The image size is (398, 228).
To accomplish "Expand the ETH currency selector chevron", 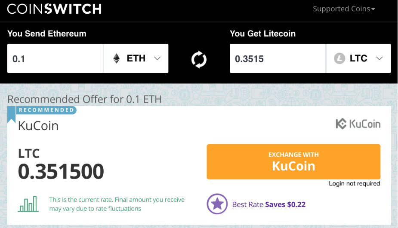I will (157, 58).
